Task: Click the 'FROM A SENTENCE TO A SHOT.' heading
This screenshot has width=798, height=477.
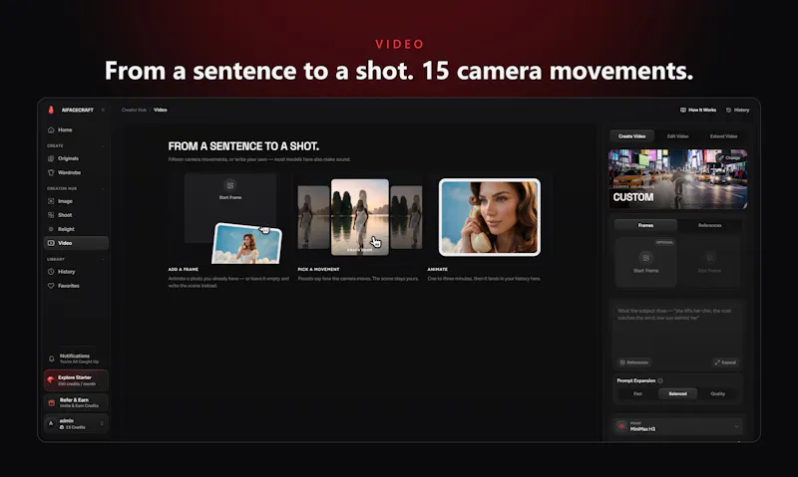Action: click(243, 146)
